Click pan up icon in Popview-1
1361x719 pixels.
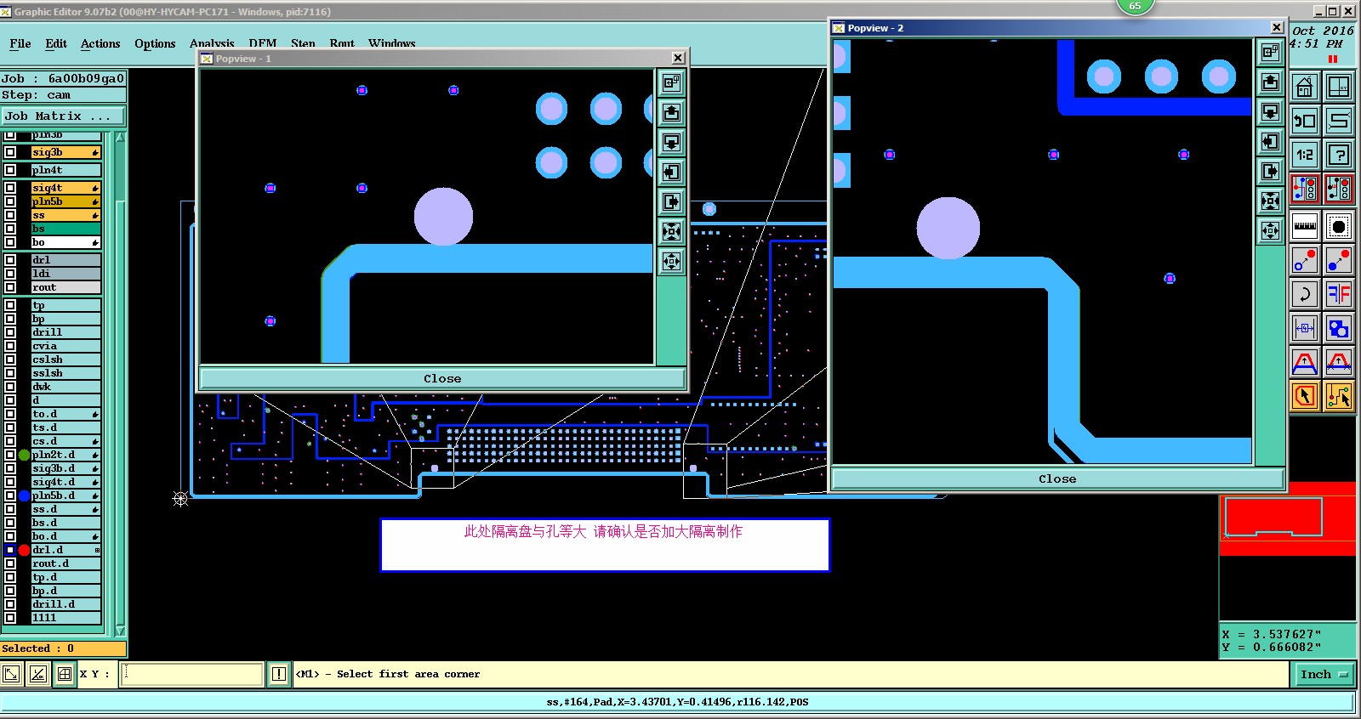point(671,112)
